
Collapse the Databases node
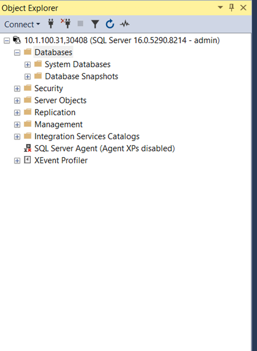pos(17,52)
